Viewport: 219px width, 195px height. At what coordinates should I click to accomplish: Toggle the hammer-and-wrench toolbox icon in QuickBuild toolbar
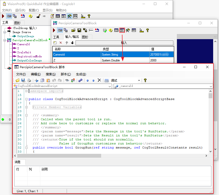click(x=69, y=16)
